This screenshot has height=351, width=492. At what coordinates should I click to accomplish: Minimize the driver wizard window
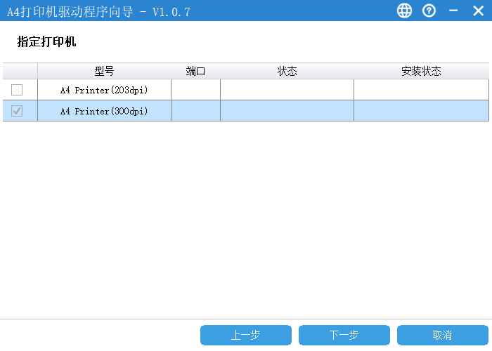(x=453, y=11)
